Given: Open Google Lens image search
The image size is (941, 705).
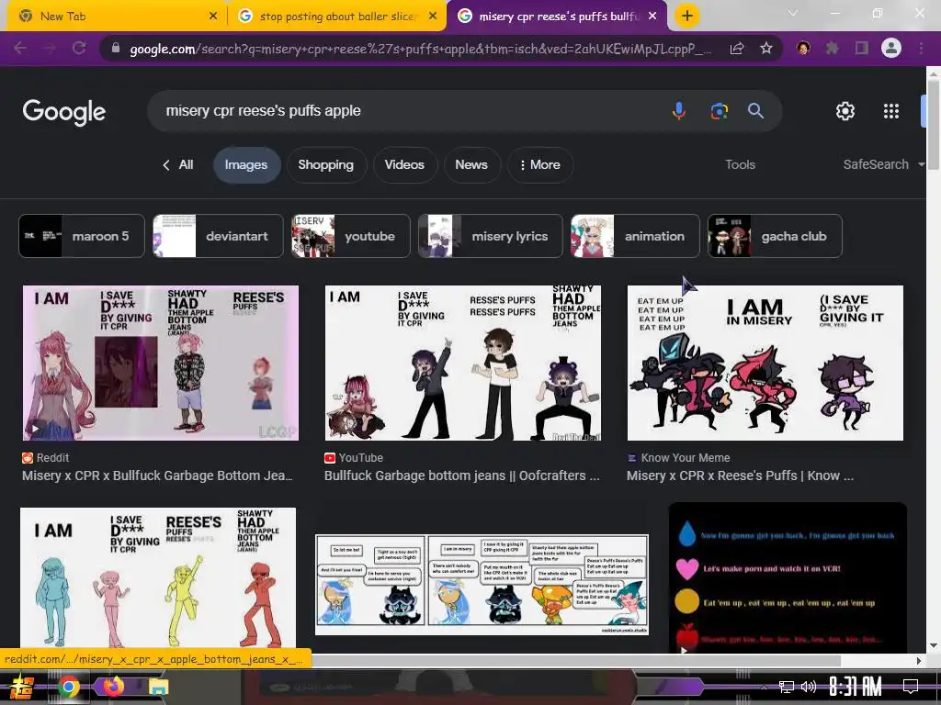Looking at the screenshot, I should (x=719, y=111).
